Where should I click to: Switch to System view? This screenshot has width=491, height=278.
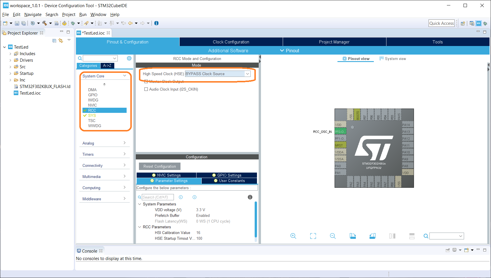pos(392,59)
